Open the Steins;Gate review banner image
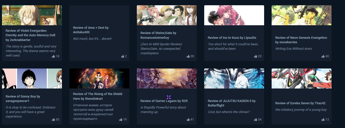The image size is (345, 128). tap(167, 15)
